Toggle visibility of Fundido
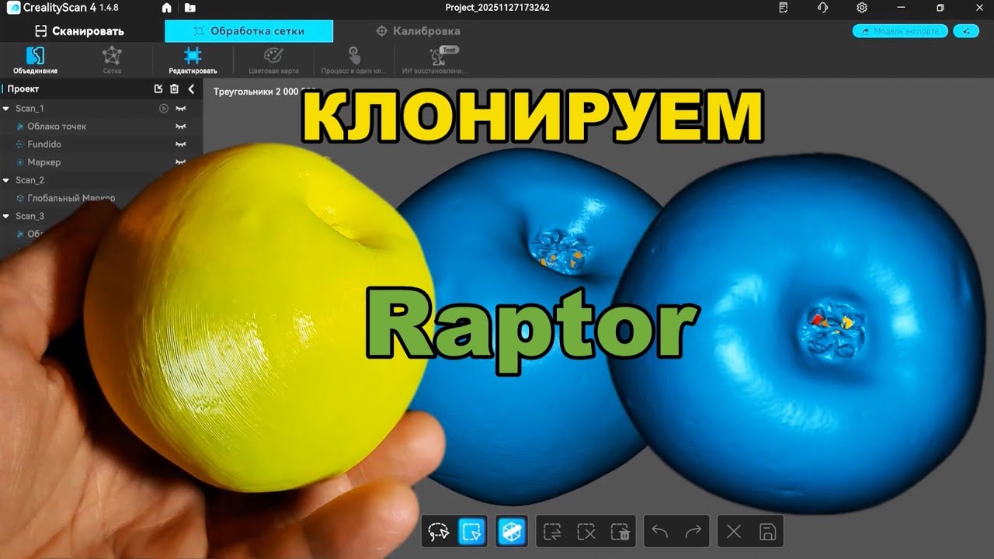The height and width of the screenshot is (559, 994). click(181, 144)
